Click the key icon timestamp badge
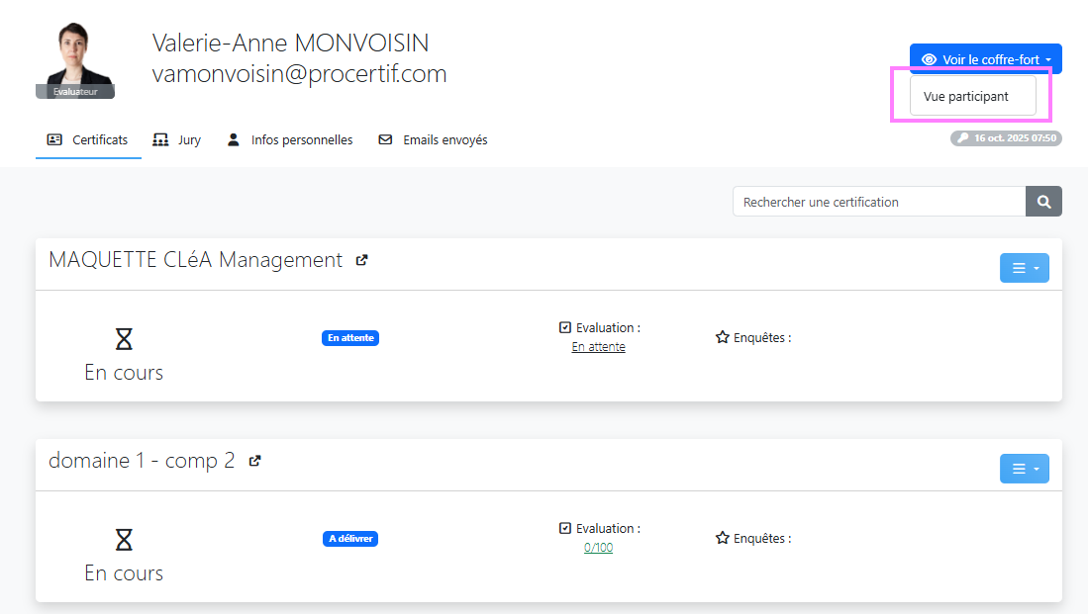Screen dimensions: 1088x614 (1006, 138)
